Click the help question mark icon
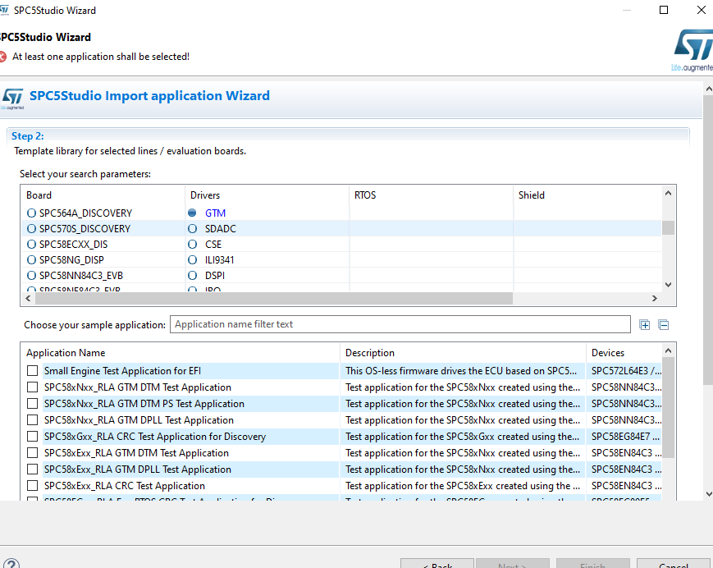 11,564
